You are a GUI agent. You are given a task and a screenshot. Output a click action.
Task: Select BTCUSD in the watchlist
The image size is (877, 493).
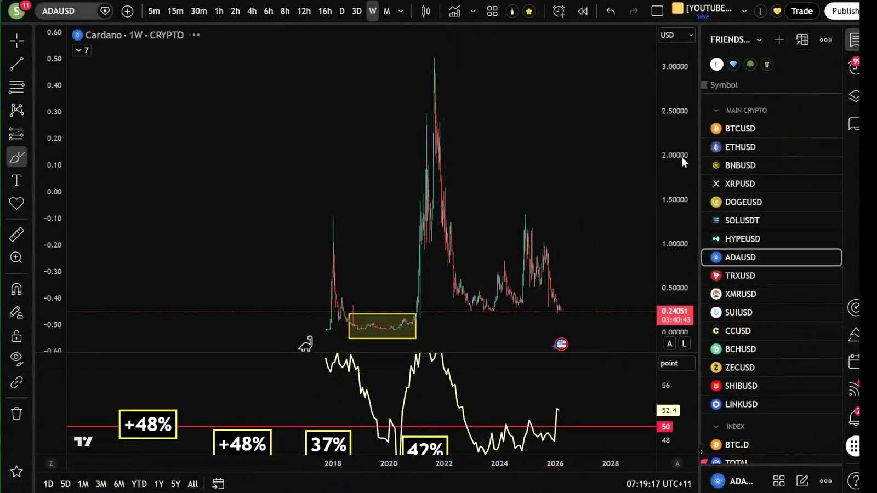pyautogui.click(x=771, y=128)
